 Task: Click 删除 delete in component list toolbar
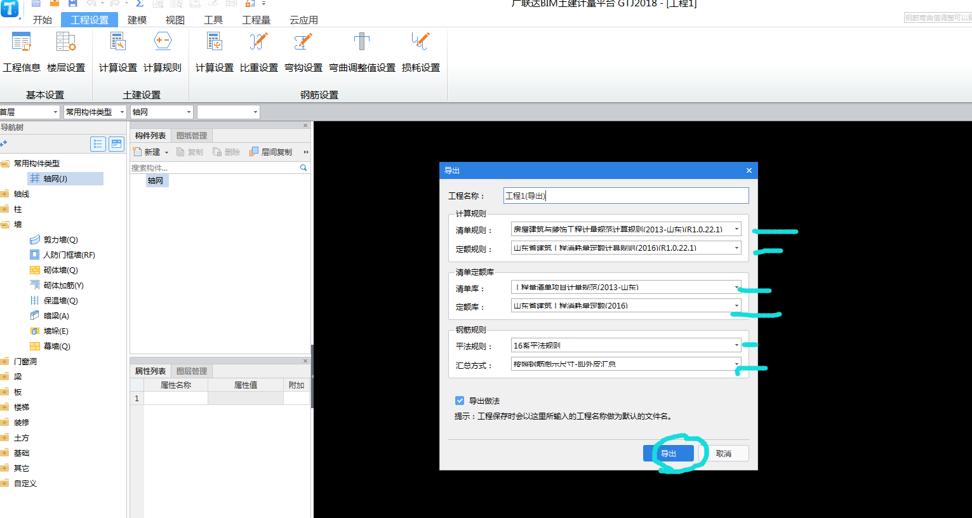[x=227, y=152]
